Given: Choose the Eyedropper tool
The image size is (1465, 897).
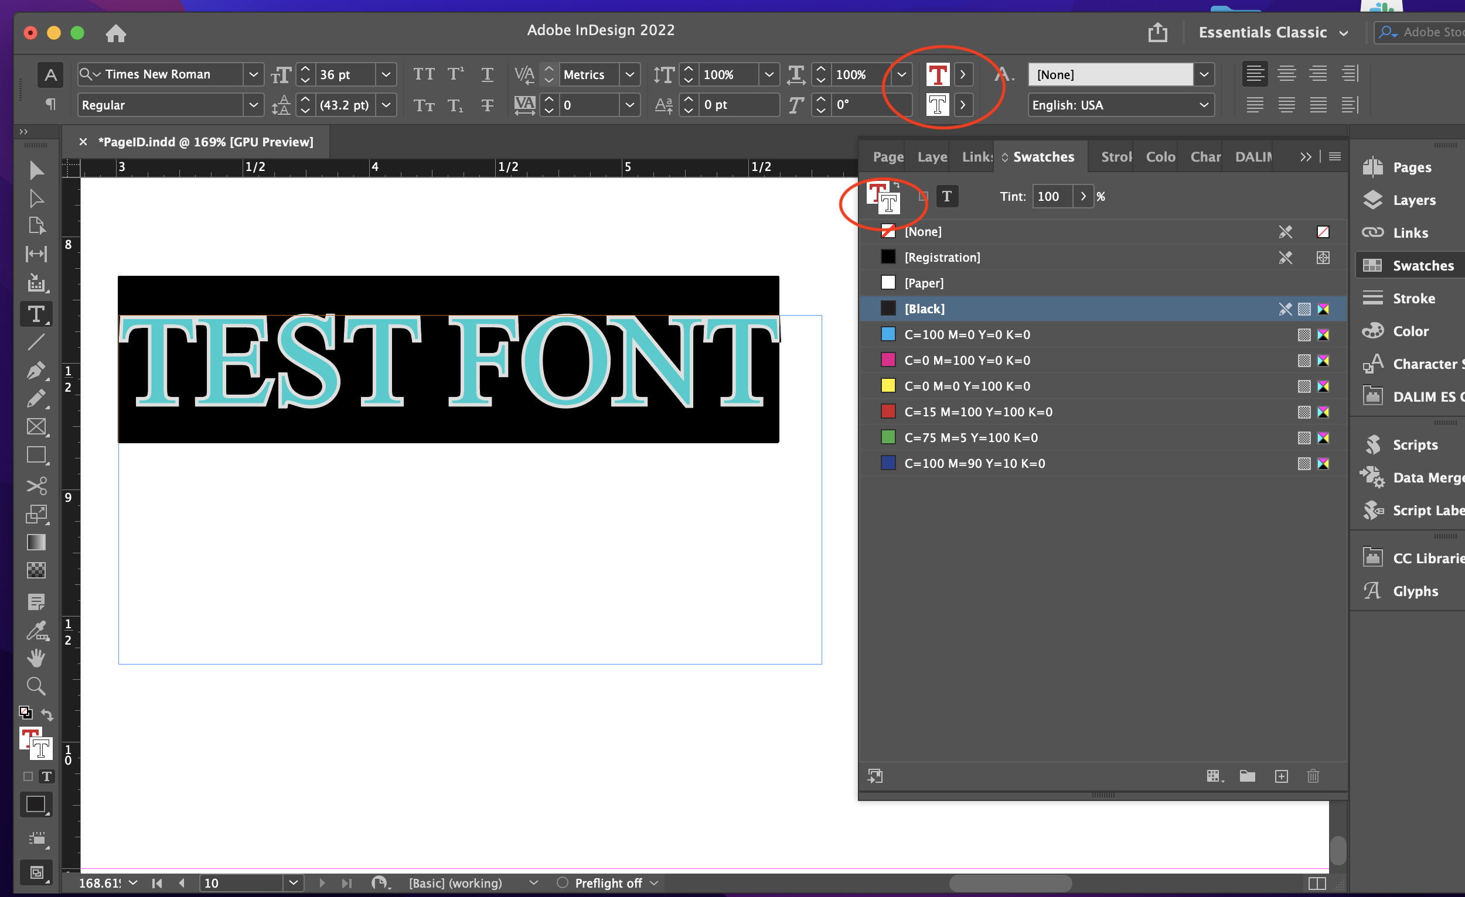Looking at the screenshot, I should (x=36, y=631).
